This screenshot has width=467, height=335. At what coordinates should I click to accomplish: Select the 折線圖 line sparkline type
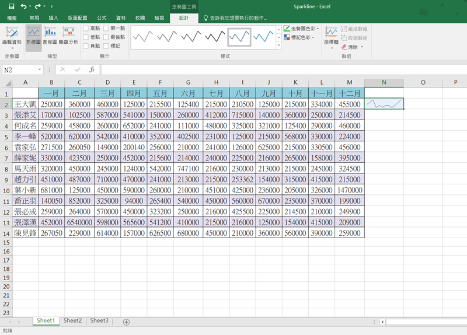(34, 36)
